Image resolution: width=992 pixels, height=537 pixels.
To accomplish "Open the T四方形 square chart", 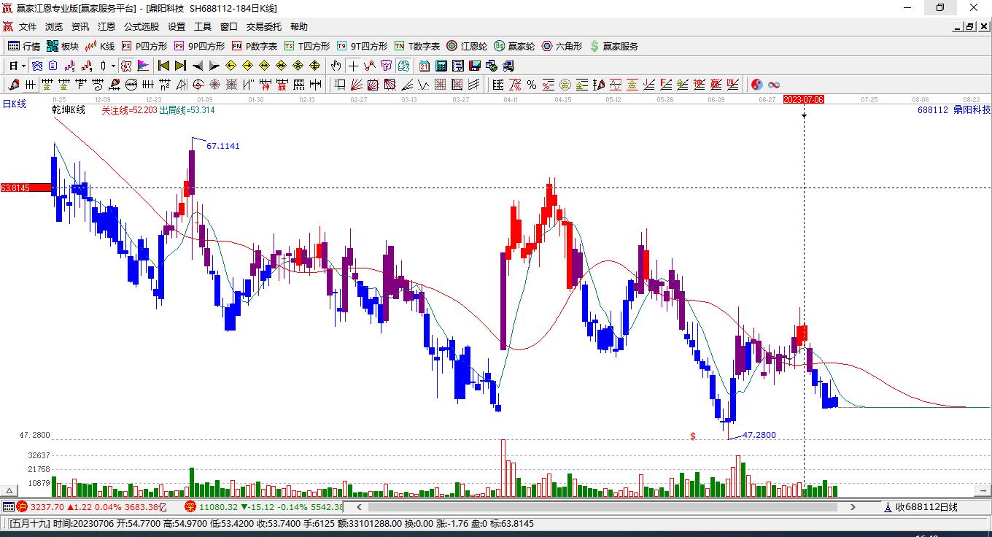I will click(x=306, y=46).
